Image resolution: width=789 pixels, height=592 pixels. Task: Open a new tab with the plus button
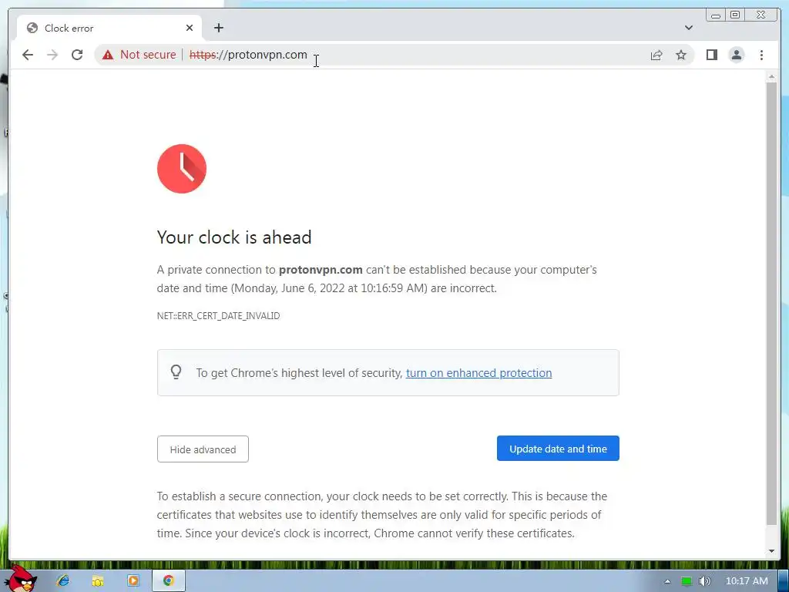click(x=218, y=28)
